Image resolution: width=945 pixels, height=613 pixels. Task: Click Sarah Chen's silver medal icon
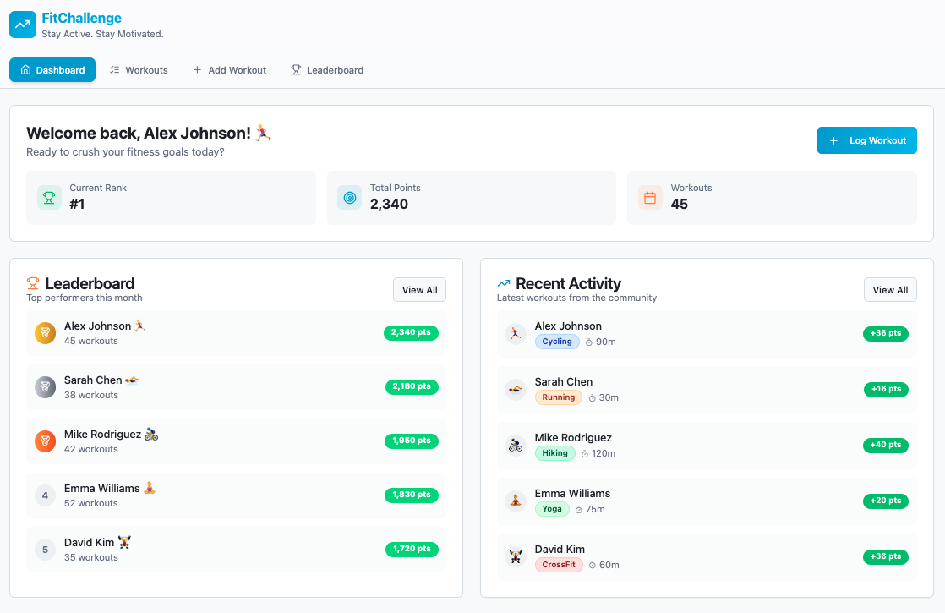46,387
